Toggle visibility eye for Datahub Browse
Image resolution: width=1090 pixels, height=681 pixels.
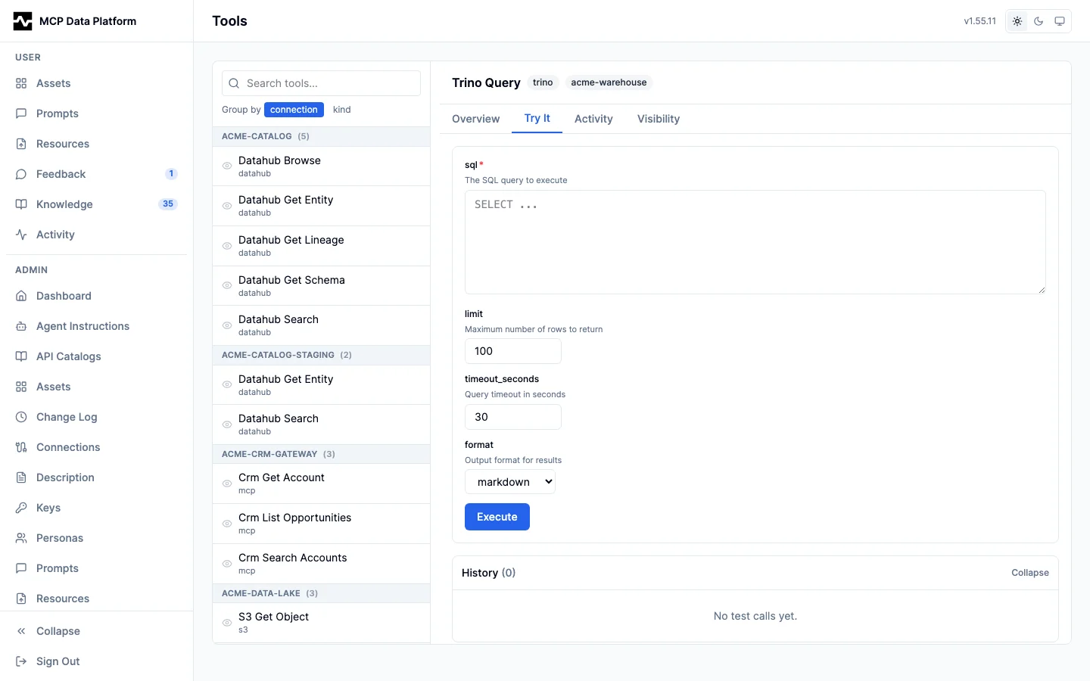[227, 166]
